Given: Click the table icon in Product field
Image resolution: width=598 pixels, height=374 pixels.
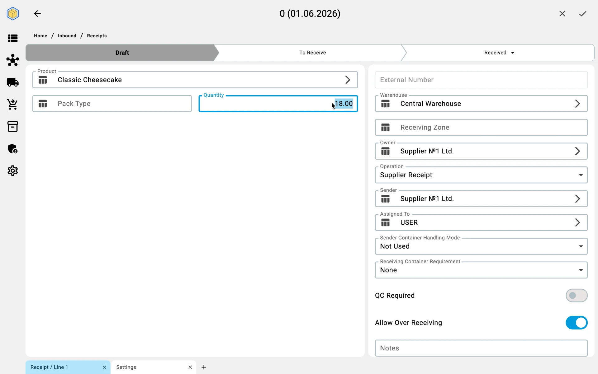Looking at the screenshot, I should pos(43,80).
